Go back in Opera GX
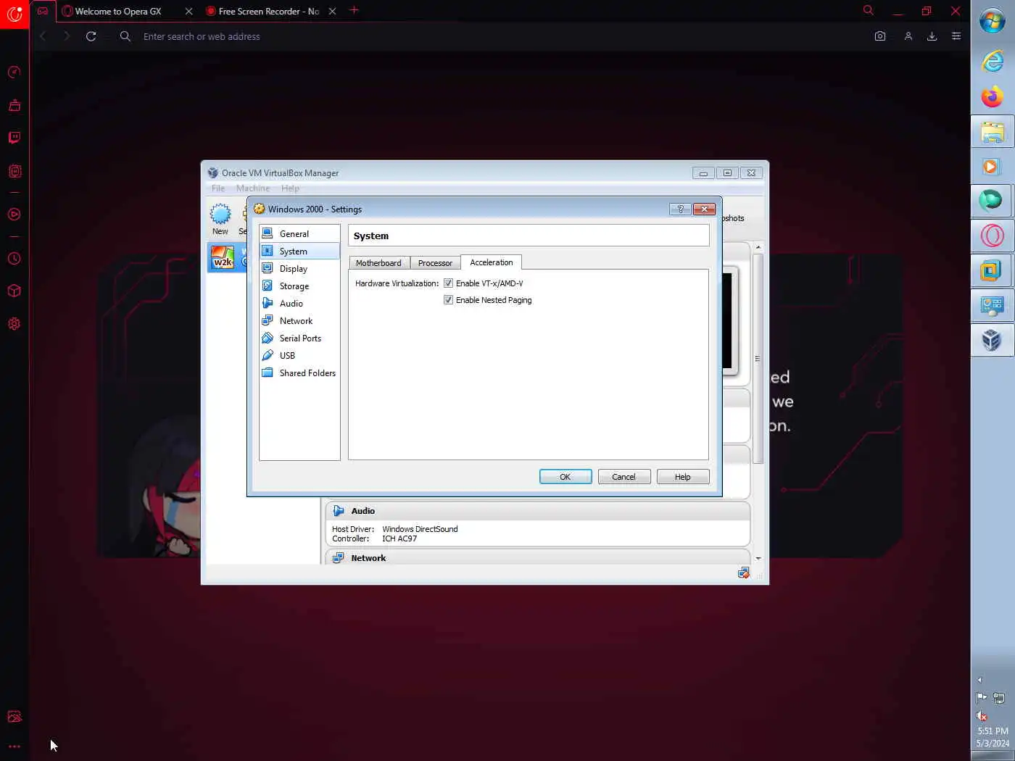Screen dimensions: 1015x761 click(43, 36)
